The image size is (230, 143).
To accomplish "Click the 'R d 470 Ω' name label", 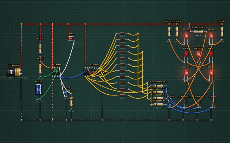I will [222, 21].
